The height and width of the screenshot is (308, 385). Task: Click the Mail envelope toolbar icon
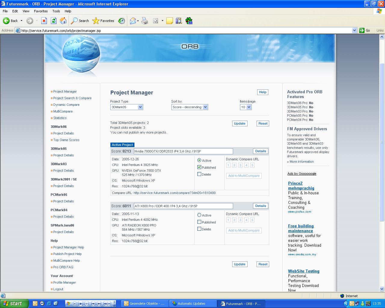(133, 21)
